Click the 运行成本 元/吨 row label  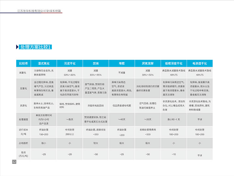coord(23,132)
